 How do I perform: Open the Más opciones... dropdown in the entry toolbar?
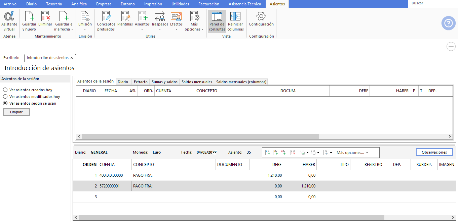[352, 153]
